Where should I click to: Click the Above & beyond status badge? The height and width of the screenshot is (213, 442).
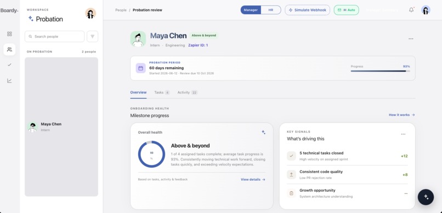[204, 35]
